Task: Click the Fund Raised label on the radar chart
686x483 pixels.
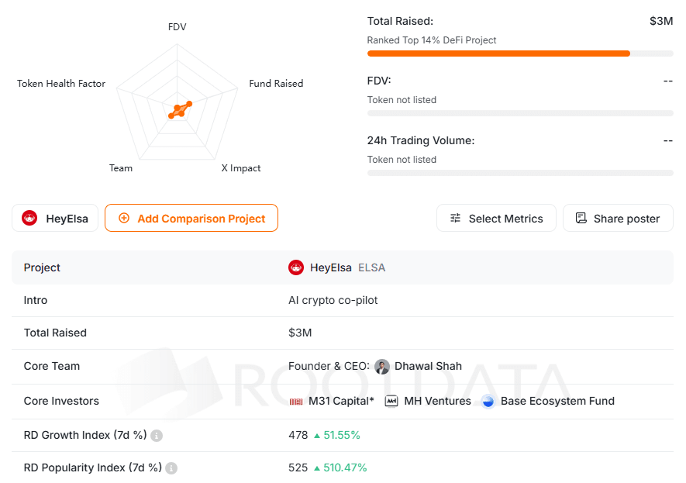Action: [276, 84]
